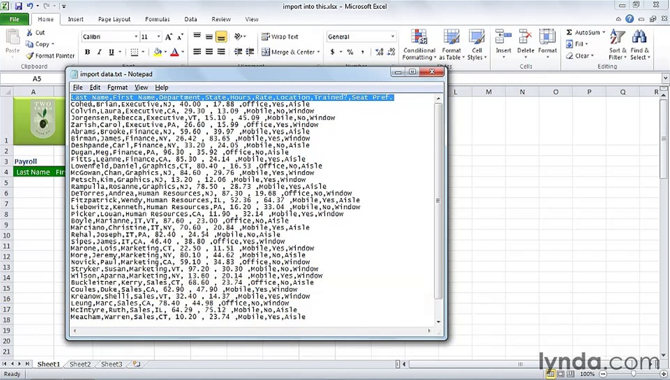Toggle Wrap Text
Image resolution: width=670 pixels, height=380 pixels.
(x=280, y=37)
